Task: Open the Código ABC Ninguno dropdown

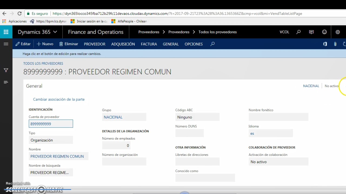Action: pos(197,117)
